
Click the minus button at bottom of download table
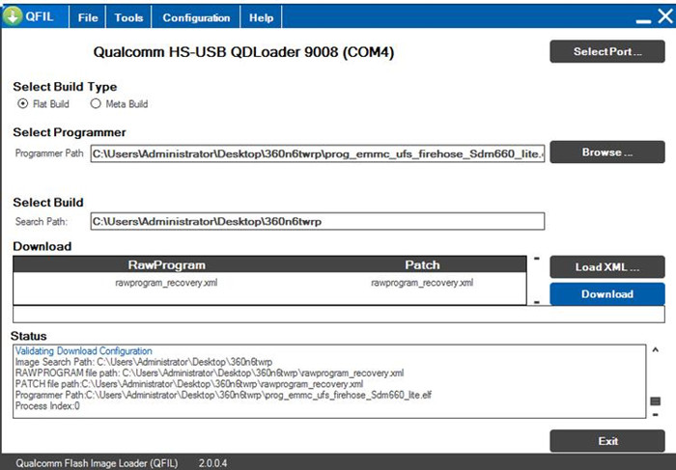(537, 302)
